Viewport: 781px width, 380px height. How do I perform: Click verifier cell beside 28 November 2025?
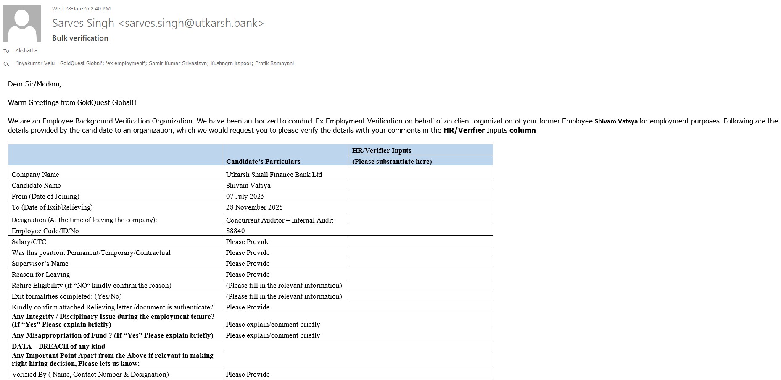[x=420, y=207]
